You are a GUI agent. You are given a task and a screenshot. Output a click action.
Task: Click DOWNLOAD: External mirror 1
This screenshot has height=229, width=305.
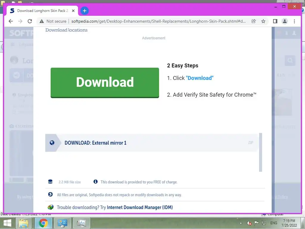coord(96,143)
